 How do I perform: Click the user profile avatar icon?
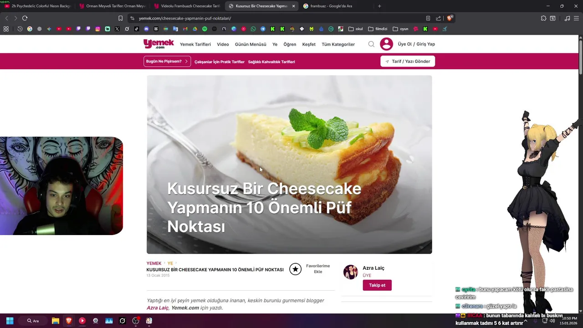click(x=386, y=44)
